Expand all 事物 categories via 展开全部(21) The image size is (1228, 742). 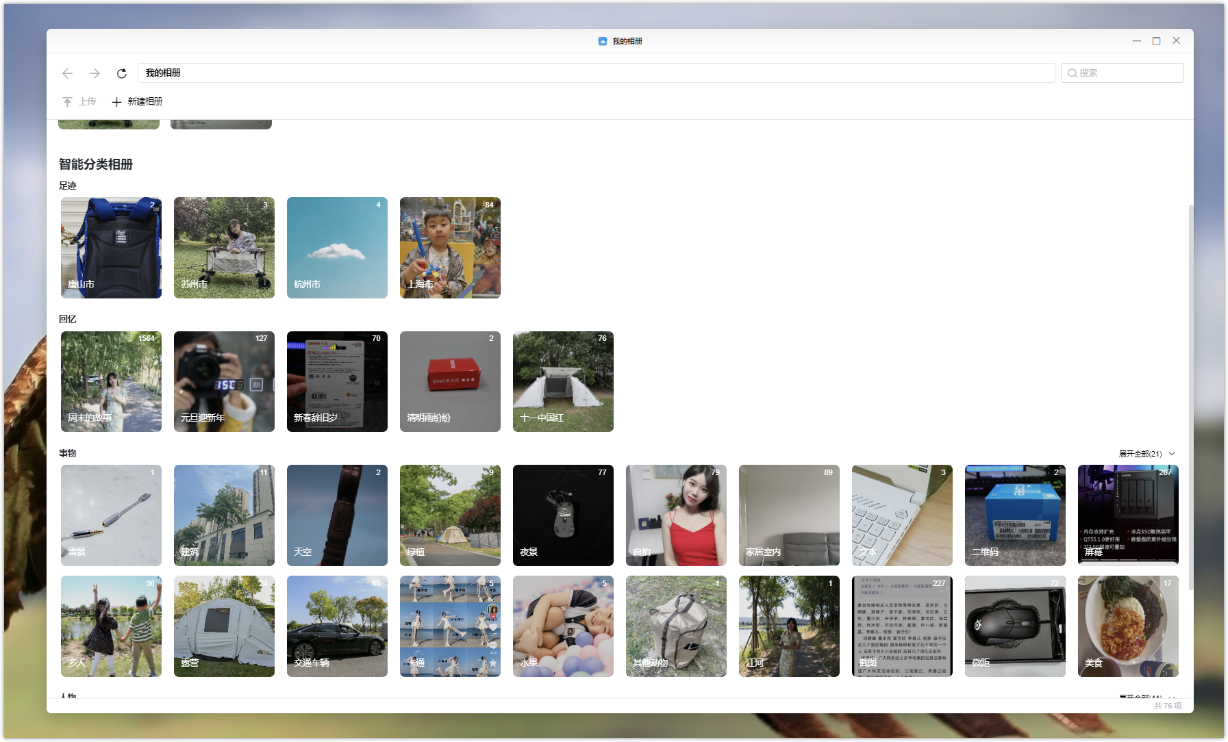point(1146,454)
